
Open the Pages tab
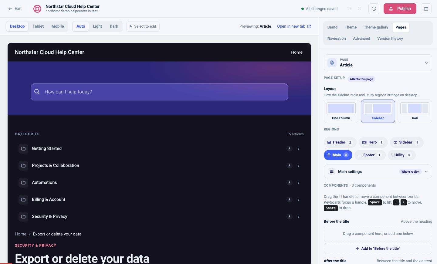tap(401, 27)
